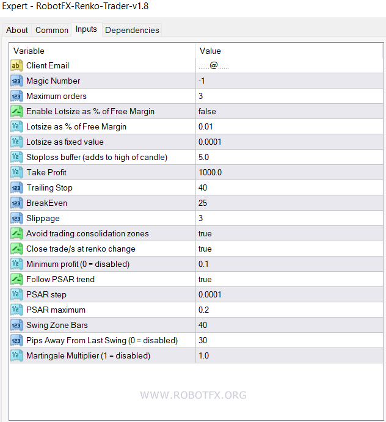This screenshot has height=422, width=386.
Task: Click the integer icon beside Magic Number
Action: click(x=16, y=81)
